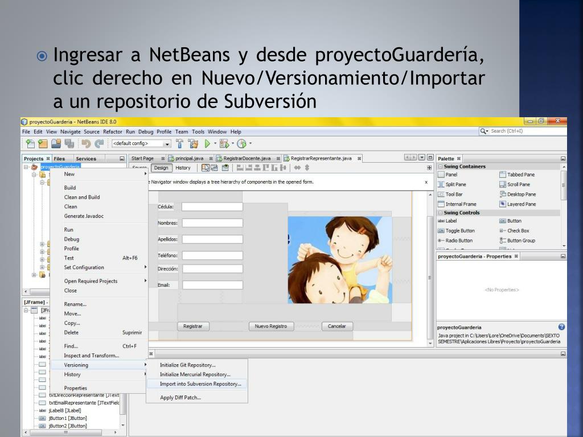Select the Label component in Swing Controls

click(447, 221)
